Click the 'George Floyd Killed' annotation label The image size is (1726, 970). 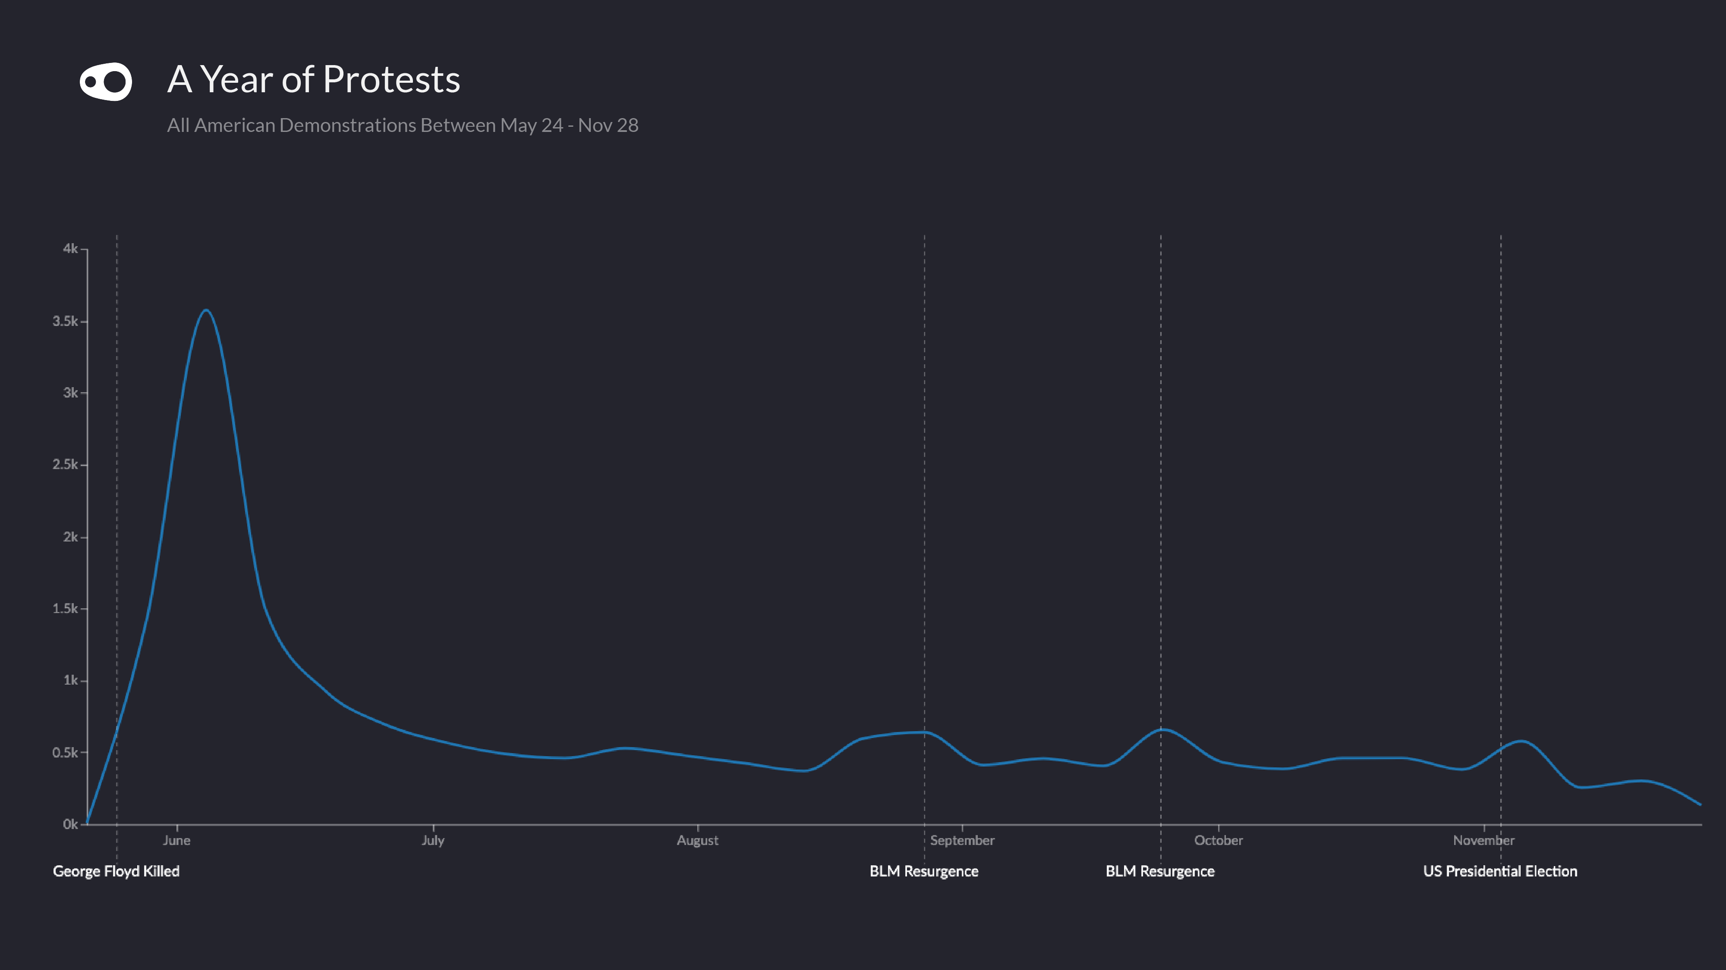[x=116, y=871]
